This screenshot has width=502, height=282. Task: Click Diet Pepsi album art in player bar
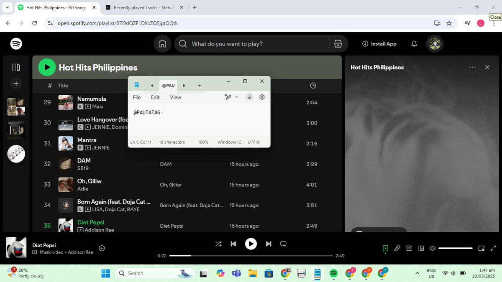[x=16, y=248]
